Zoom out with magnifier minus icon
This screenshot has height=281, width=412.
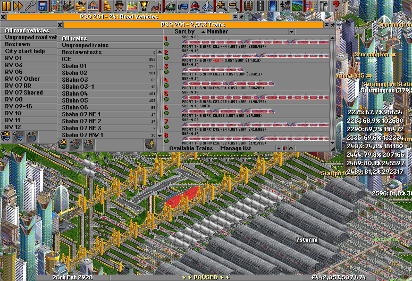point(233,6)
